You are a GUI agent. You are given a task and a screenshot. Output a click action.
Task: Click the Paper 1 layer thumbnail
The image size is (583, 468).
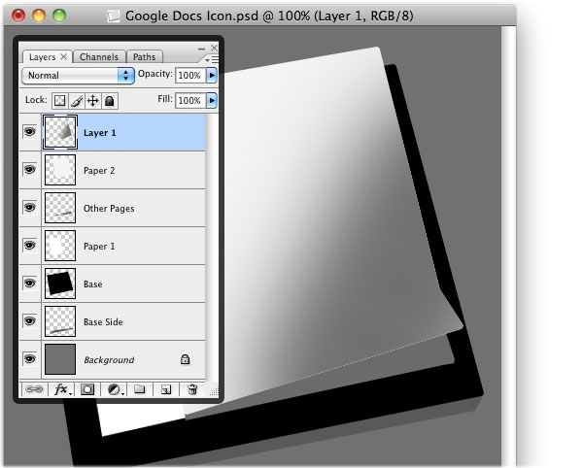tap(60, 246)
